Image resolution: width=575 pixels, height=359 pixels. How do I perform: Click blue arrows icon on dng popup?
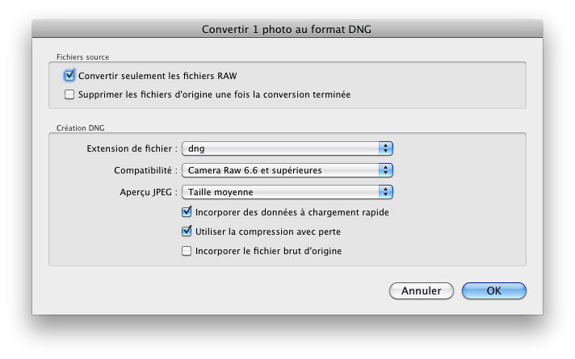tap(385, 148)
